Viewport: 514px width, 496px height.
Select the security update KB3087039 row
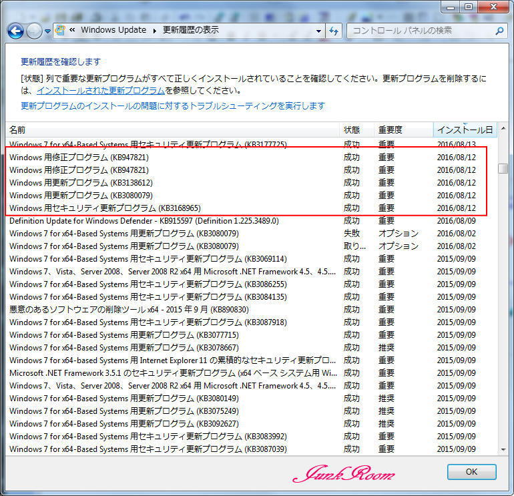[x=251, y=449]
